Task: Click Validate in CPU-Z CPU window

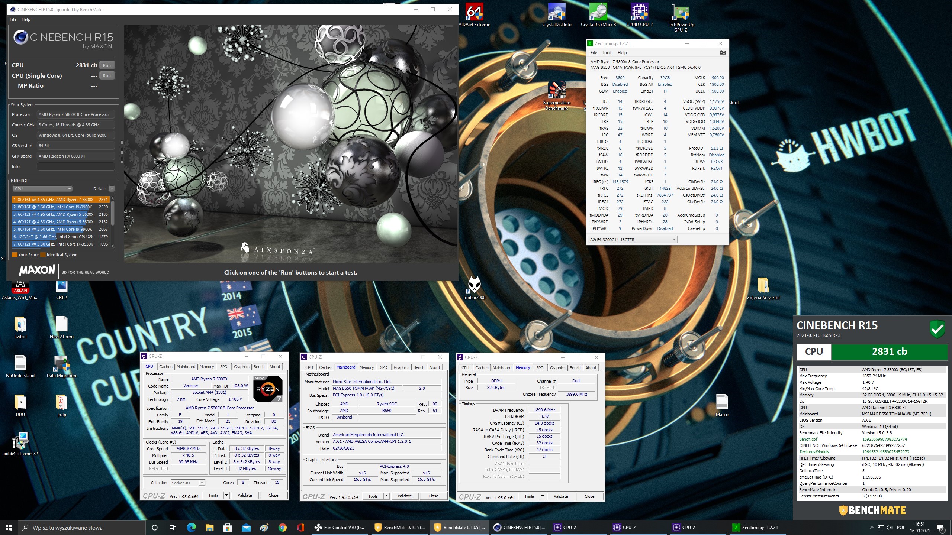Action: pos(245,495)
